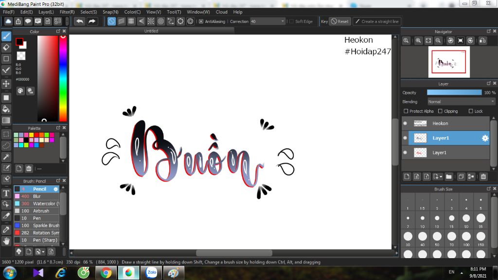
Task: Hide the selected Layer1 layer
Action: coord(405,138)
